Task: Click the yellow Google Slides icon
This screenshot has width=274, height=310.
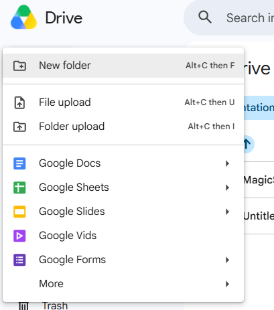Action: pos(19,212)
